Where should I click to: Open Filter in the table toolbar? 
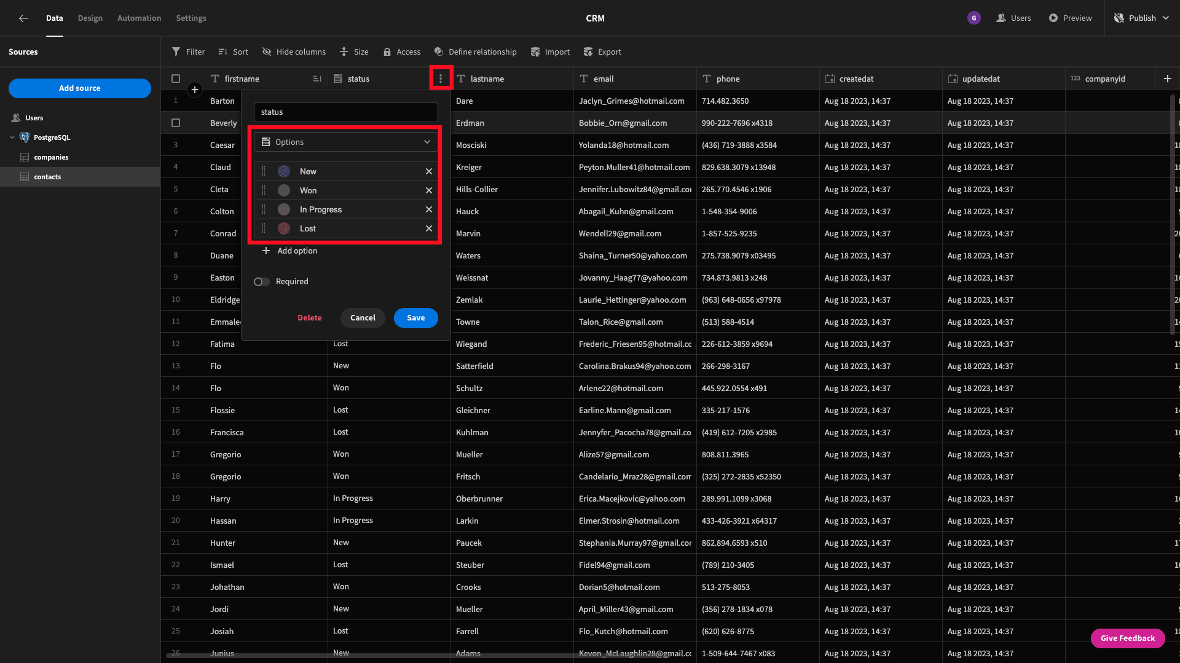(x=188, y=52)
